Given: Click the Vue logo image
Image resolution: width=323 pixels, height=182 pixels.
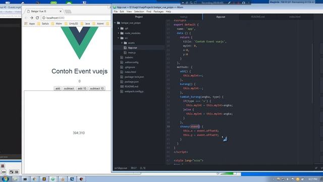Looking at the screenshot, I should [x=80, y=43].
